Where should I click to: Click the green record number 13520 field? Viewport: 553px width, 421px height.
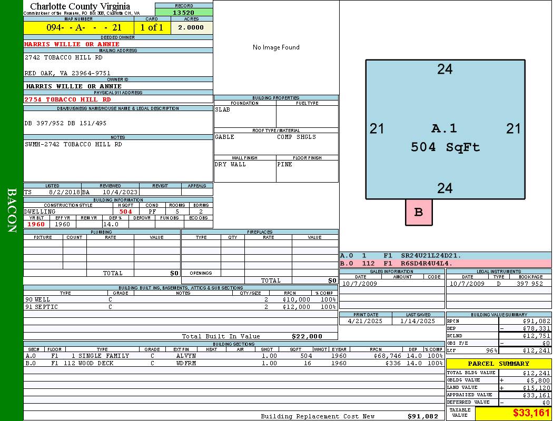[184, 13]
